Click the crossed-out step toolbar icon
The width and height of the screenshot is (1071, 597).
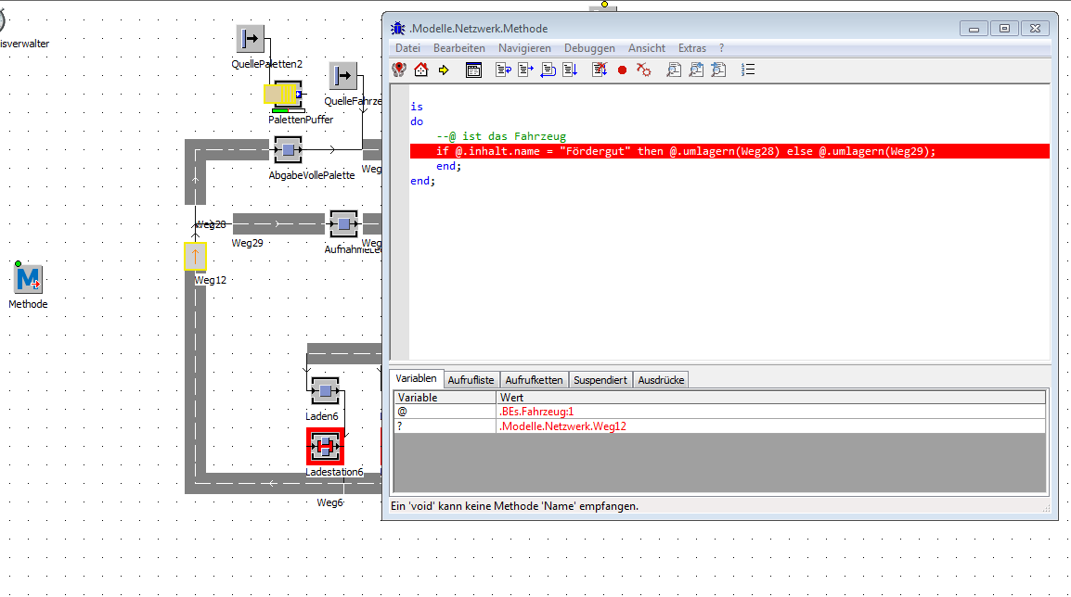point(600,70)
